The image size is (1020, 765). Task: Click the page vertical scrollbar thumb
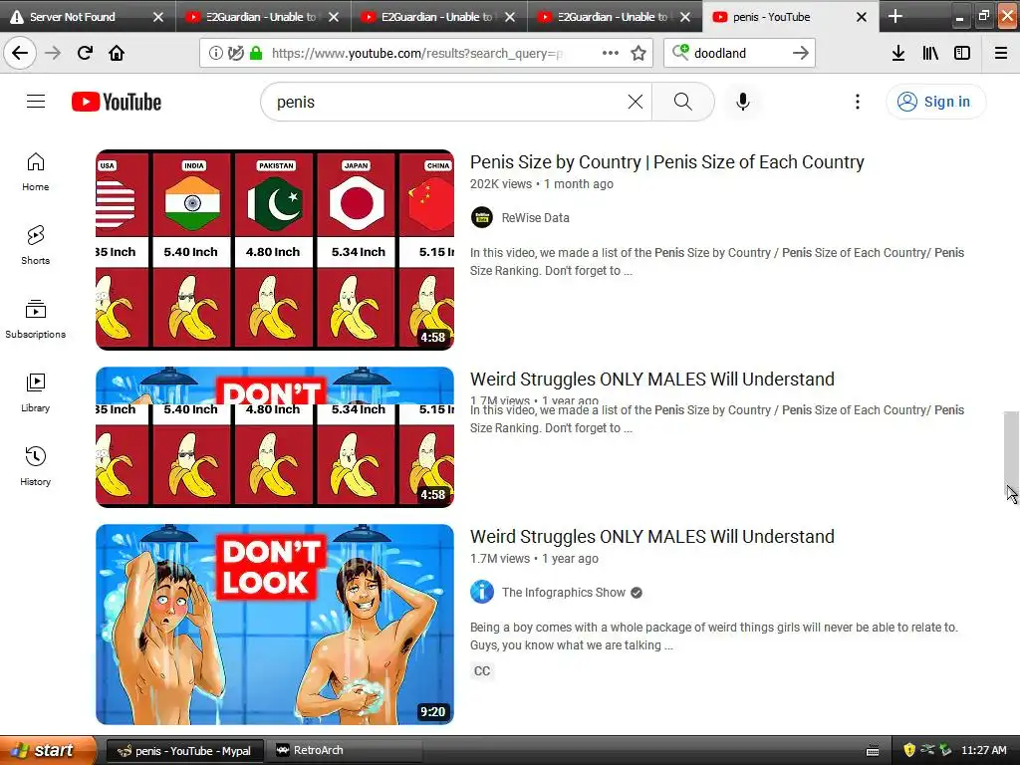click(x=1011, y=455)
